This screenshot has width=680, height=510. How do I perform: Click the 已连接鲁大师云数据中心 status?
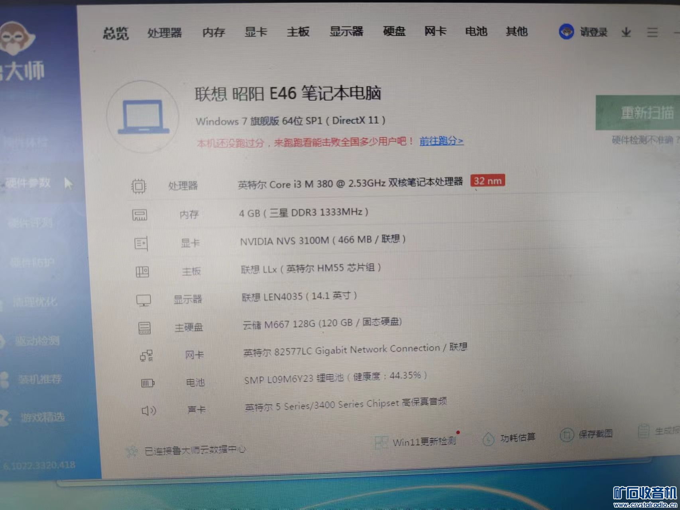coord(195,450)
